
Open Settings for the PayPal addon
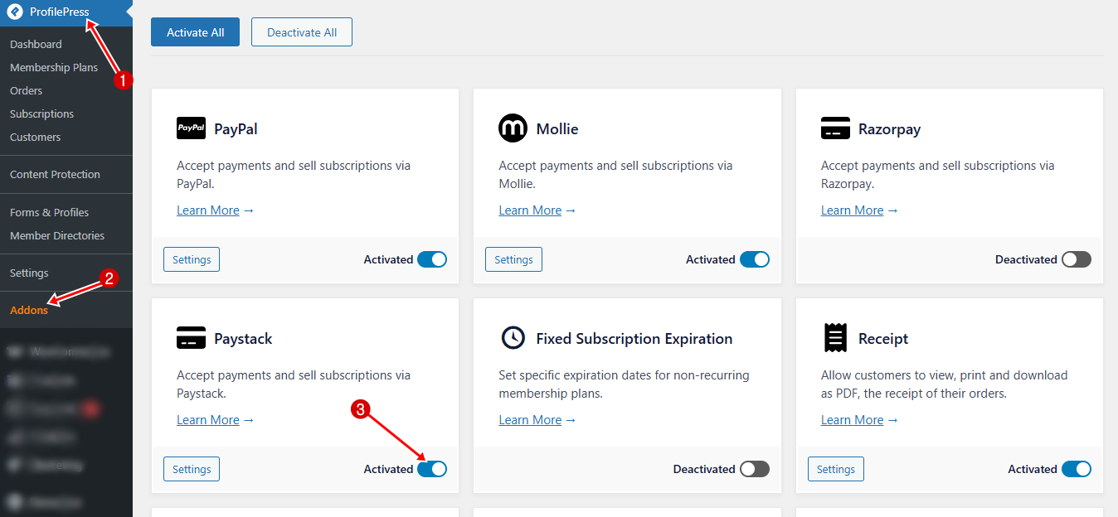[192, 259]
